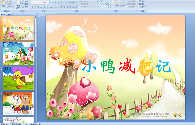Click the Replace (替换) button
The height and width of the screenshot is (125, 195).
[x=142, y=4]
